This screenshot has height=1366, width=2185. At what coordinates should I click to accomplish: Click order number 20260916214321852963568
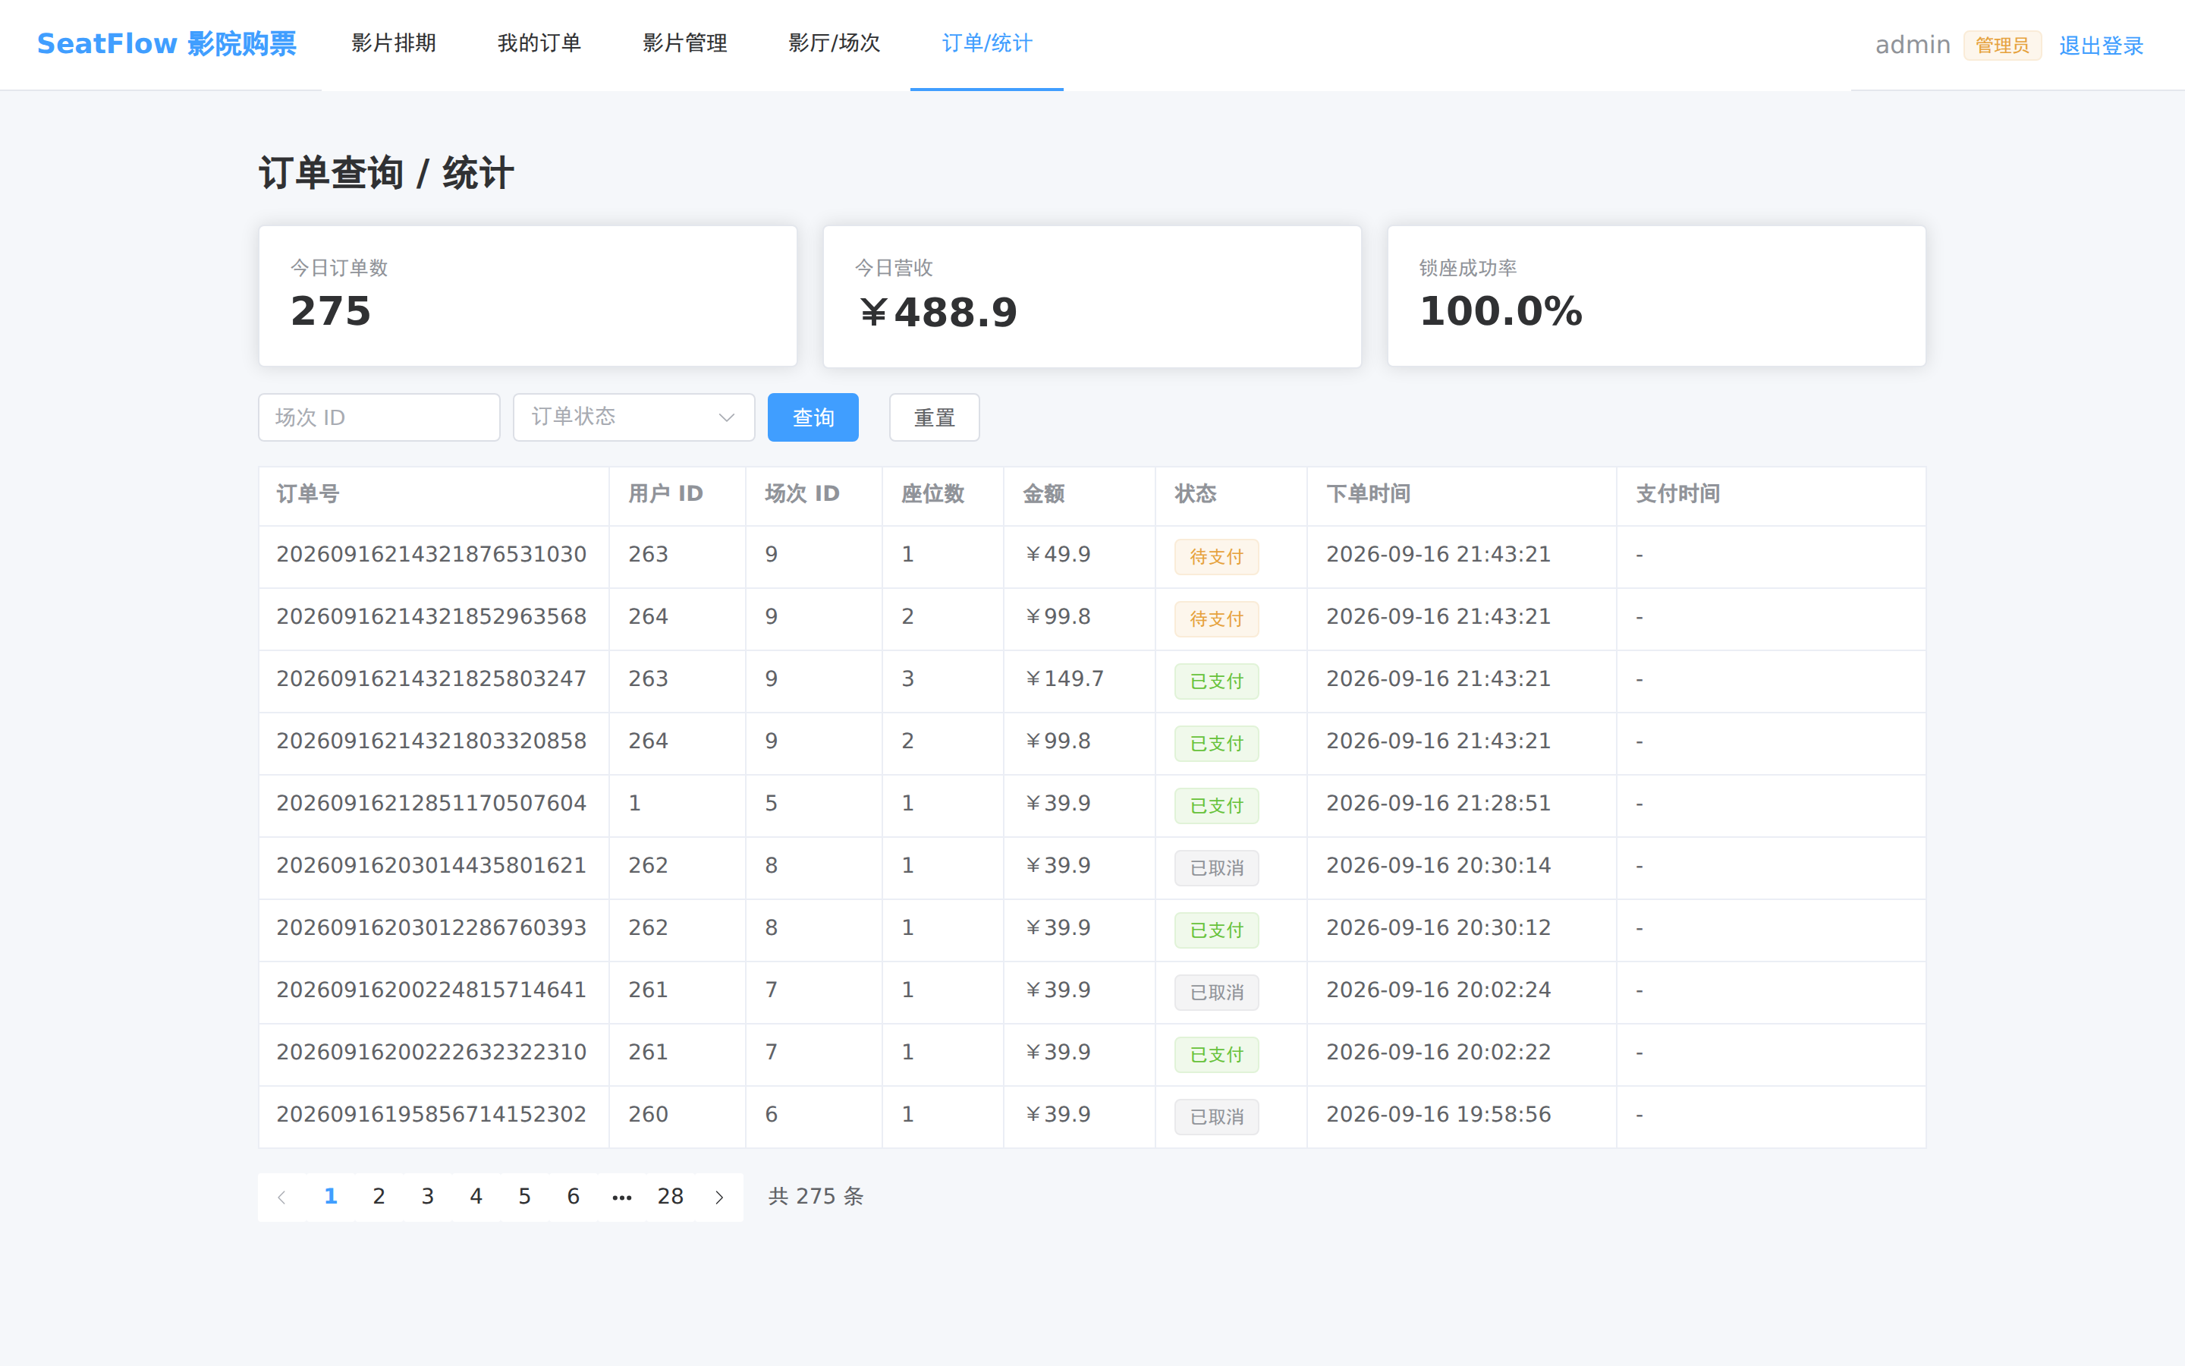coord(432,617)
